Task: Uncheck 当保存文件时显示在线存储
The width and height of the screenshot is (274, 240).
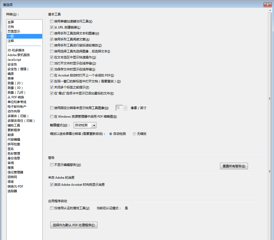Action: click(52, 69)
